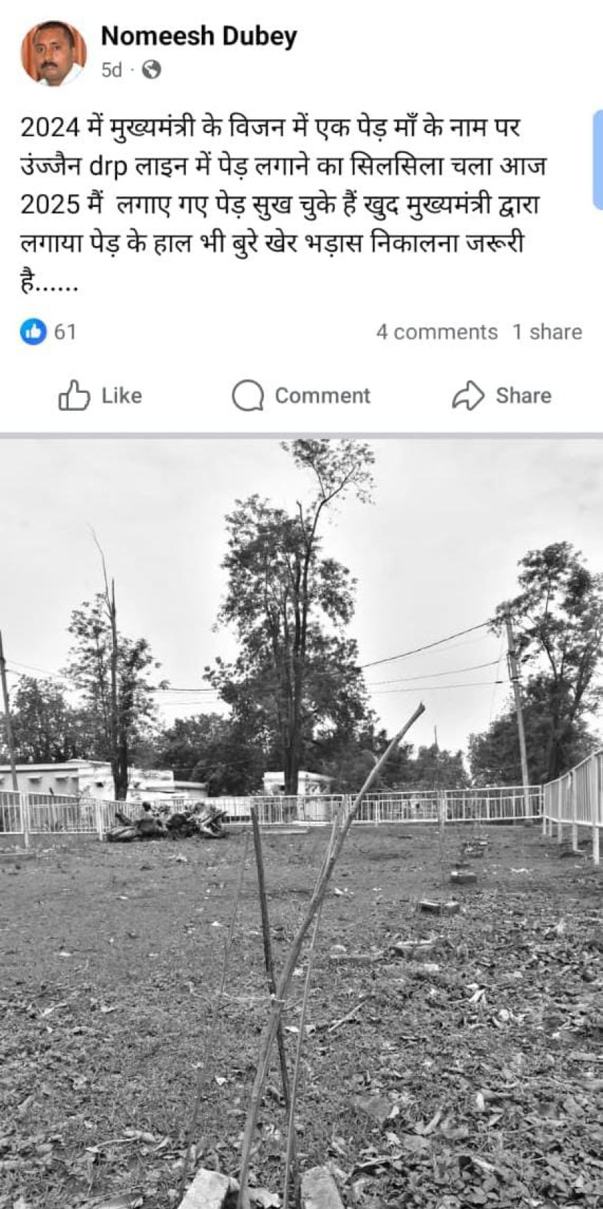View the 61 reactions count

(64, 332)
